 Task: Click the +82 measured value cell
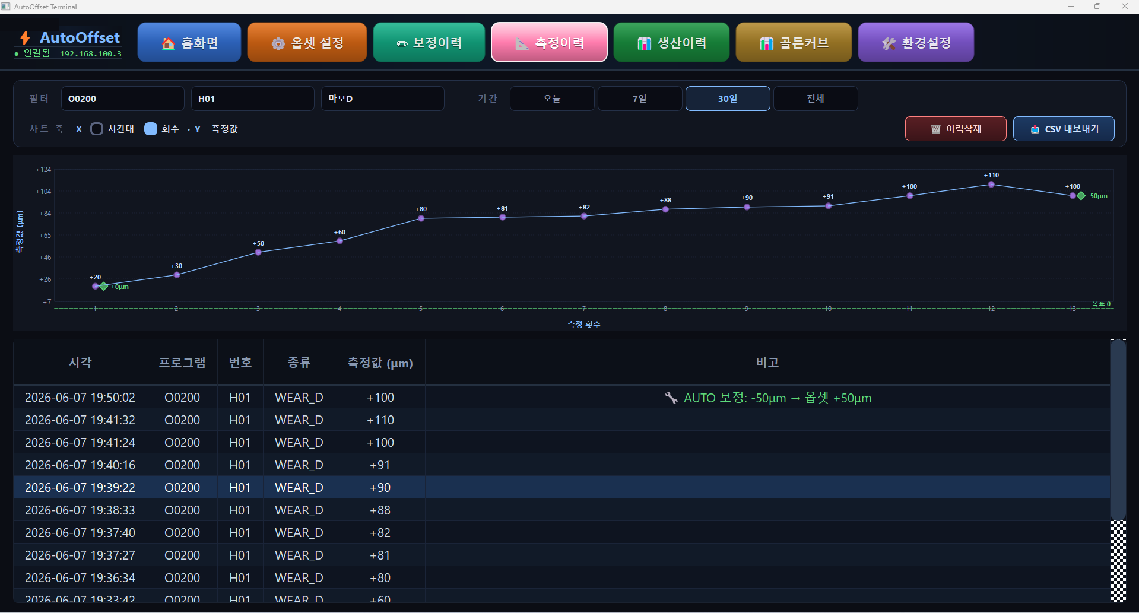coord(380,533)
